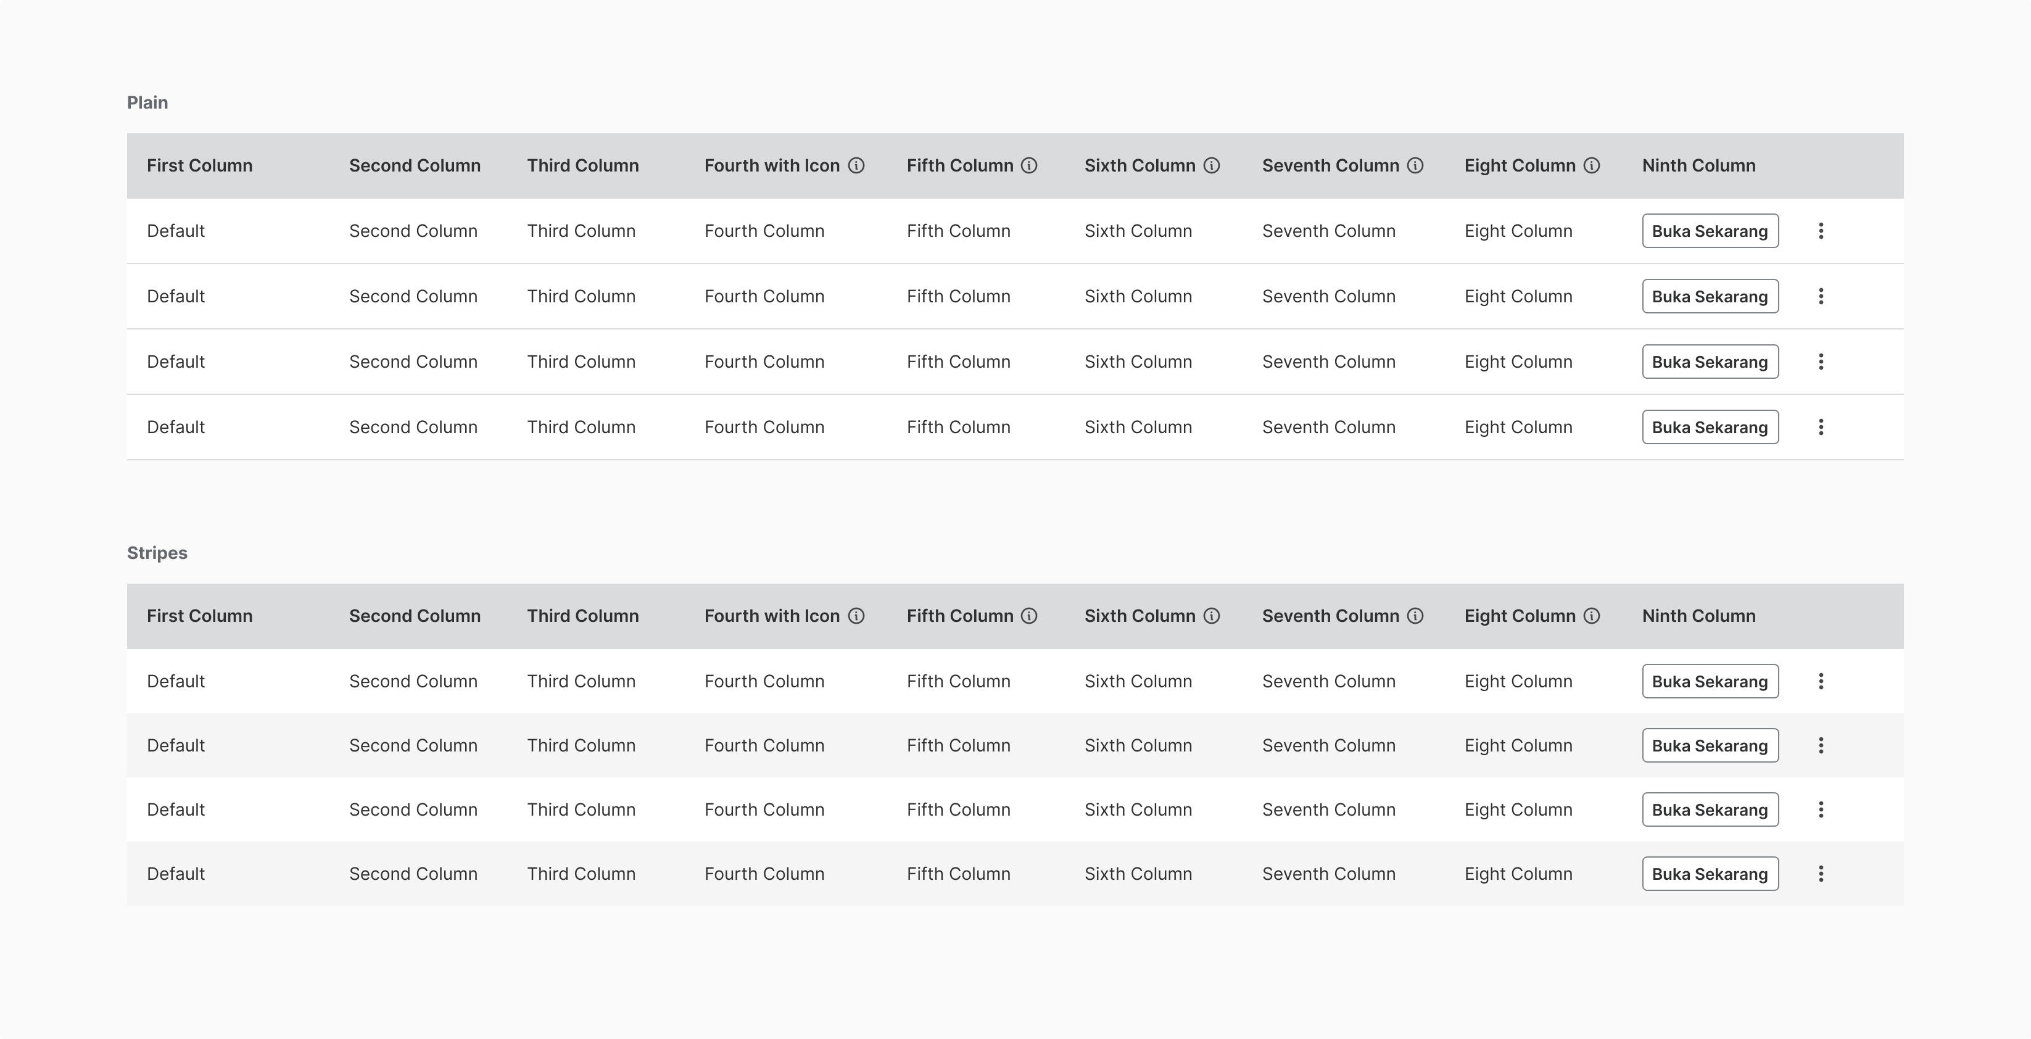Click the Second Column header in Stripes table
The width and height of the screenshot is (2031, 1039).
(415, 616)
